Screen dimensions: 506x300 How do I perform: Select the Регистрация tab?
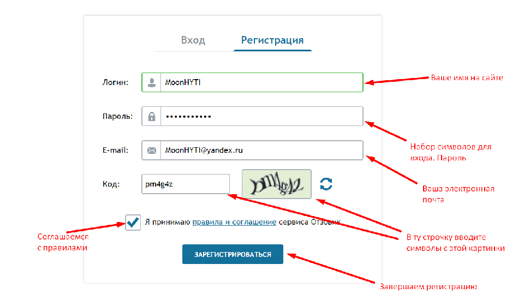pyautogui.click(x=272, y=40)
